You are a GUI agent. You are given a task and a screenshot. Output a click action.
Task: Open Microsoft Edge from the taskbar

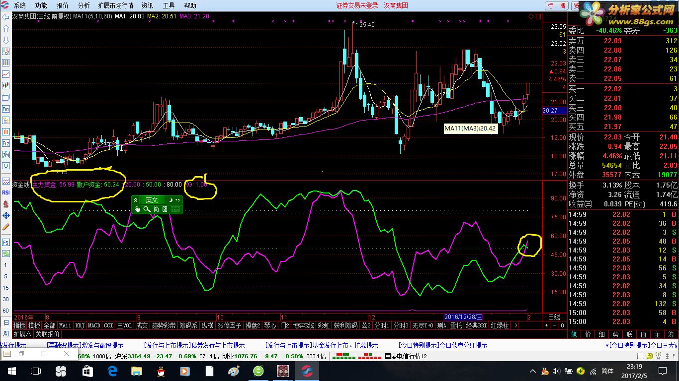tap(112, 371)
